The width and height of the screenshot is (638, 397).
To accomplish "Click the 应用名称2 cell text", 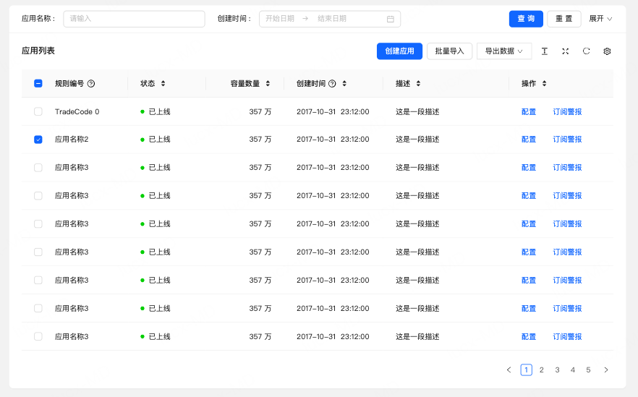I will pos(72,140).
